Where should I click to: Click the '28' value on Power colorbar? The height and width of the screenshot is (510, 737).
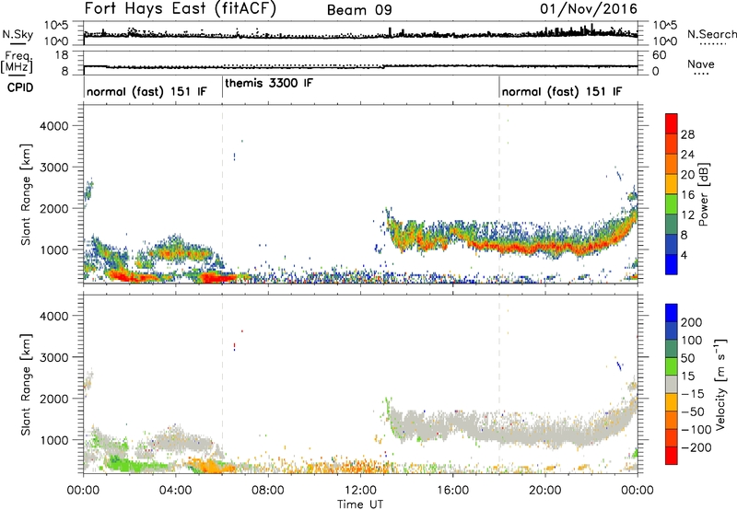[x=687, y=134]
